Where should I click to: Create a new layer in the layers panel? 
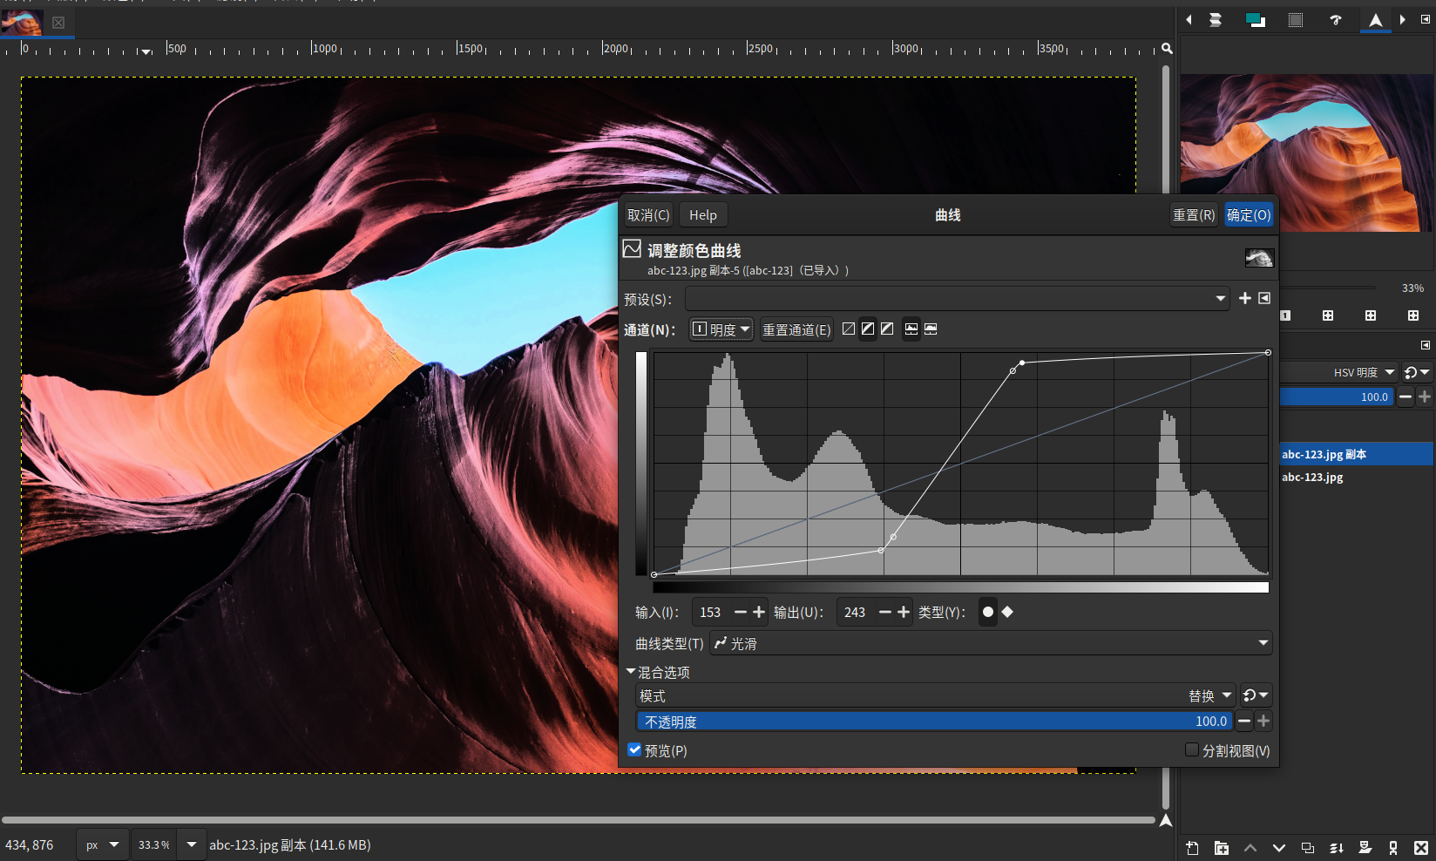point(1192,848)
